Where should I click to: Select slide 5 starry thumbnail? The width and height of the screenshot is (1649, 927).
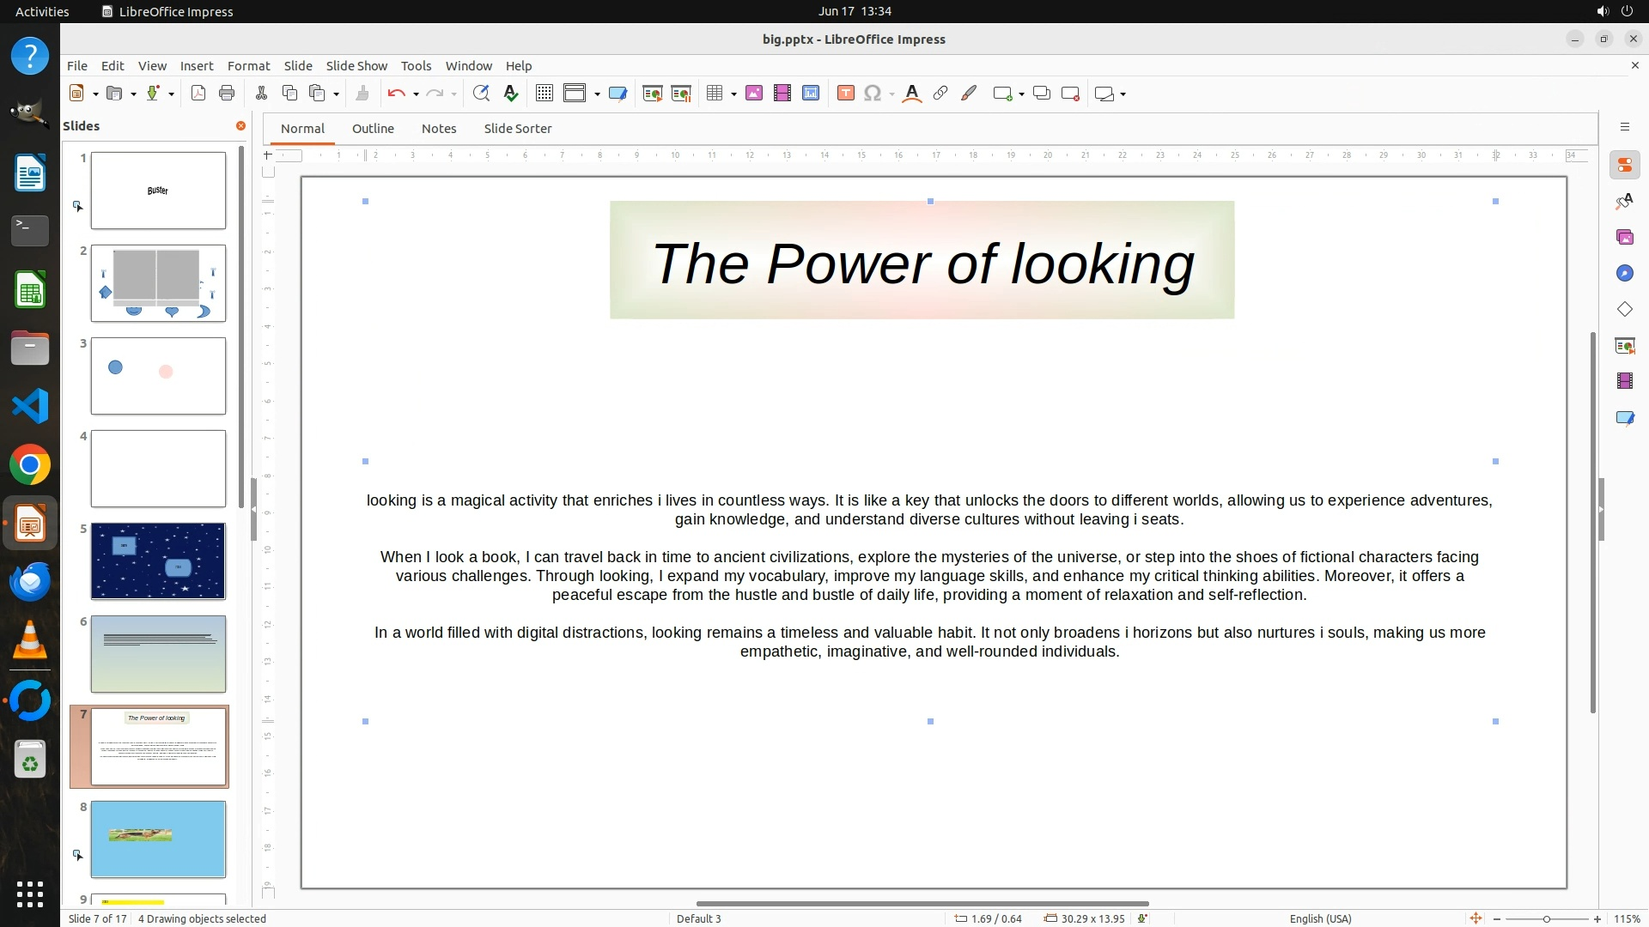158,561
